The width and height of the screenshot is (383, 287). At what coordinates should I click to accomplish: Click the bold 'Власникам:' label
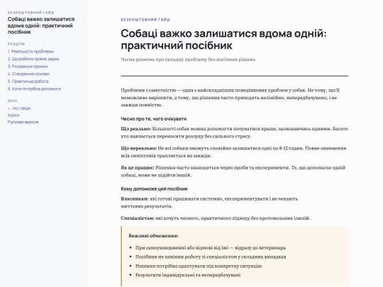(135, 198)
